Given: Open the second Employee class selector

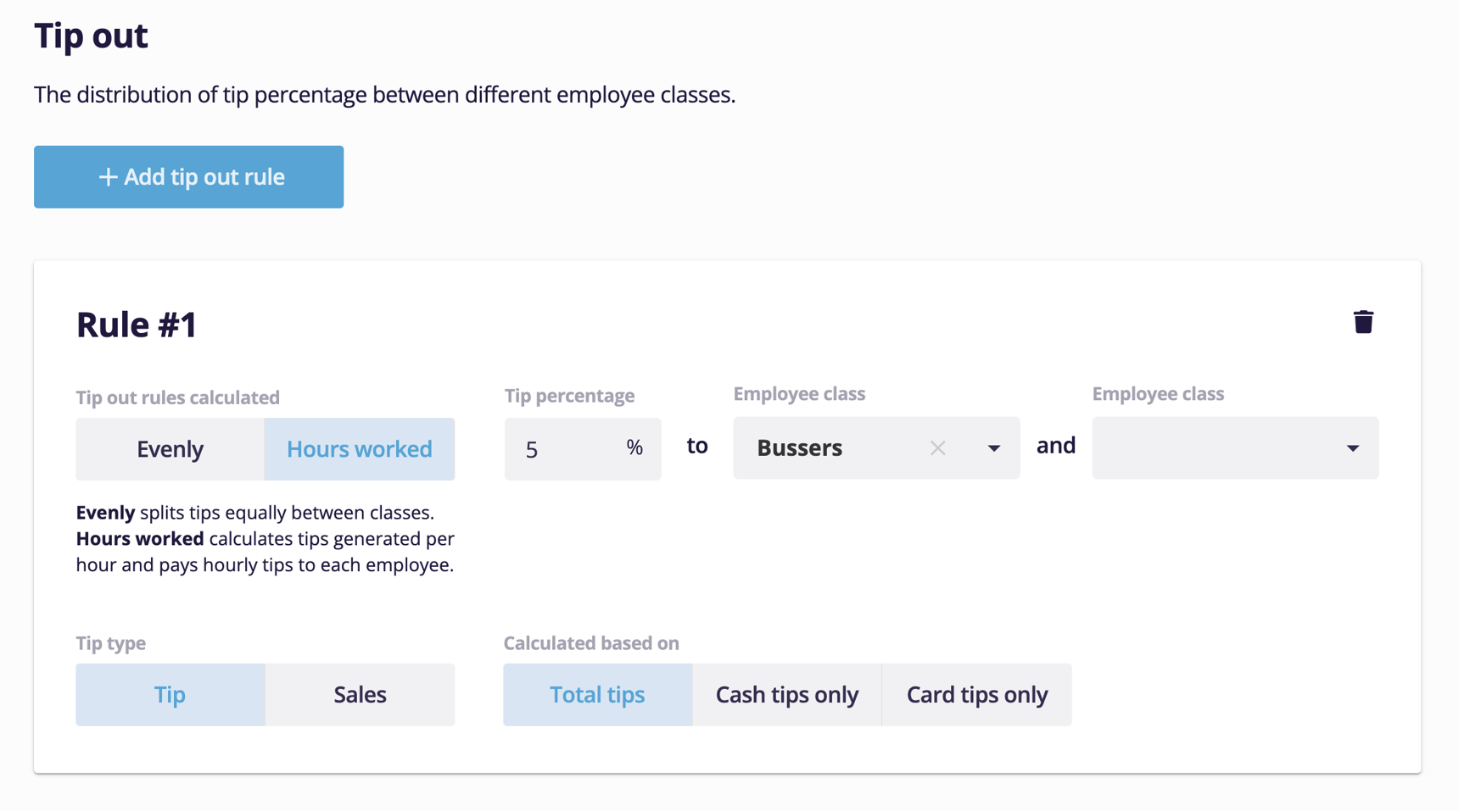Looking at the screenshot, I should 1234,448.
